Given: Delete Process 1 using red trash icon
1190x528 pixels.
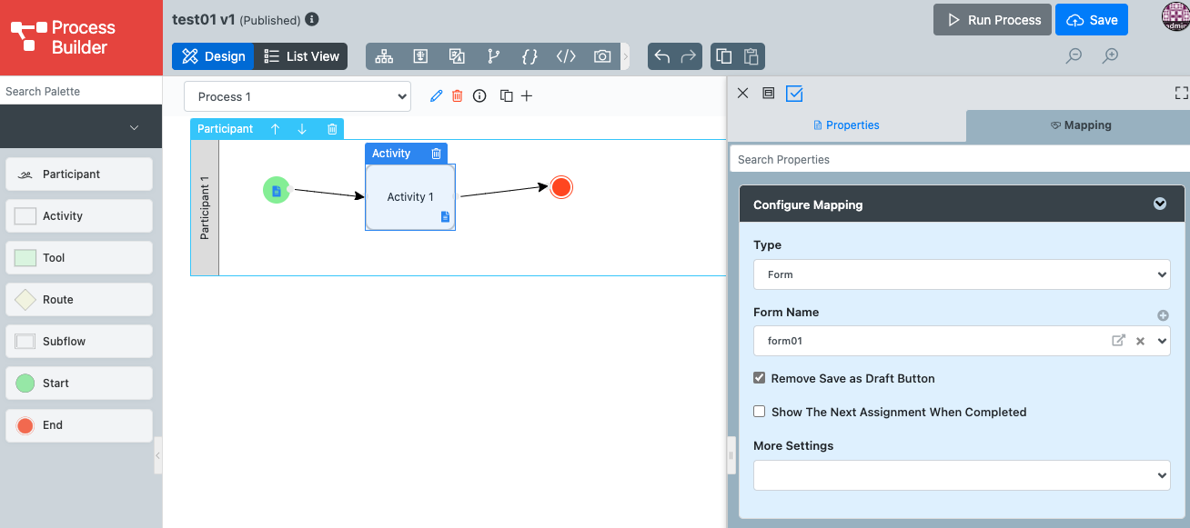Looking at the screenshot, I should point(458,96).
